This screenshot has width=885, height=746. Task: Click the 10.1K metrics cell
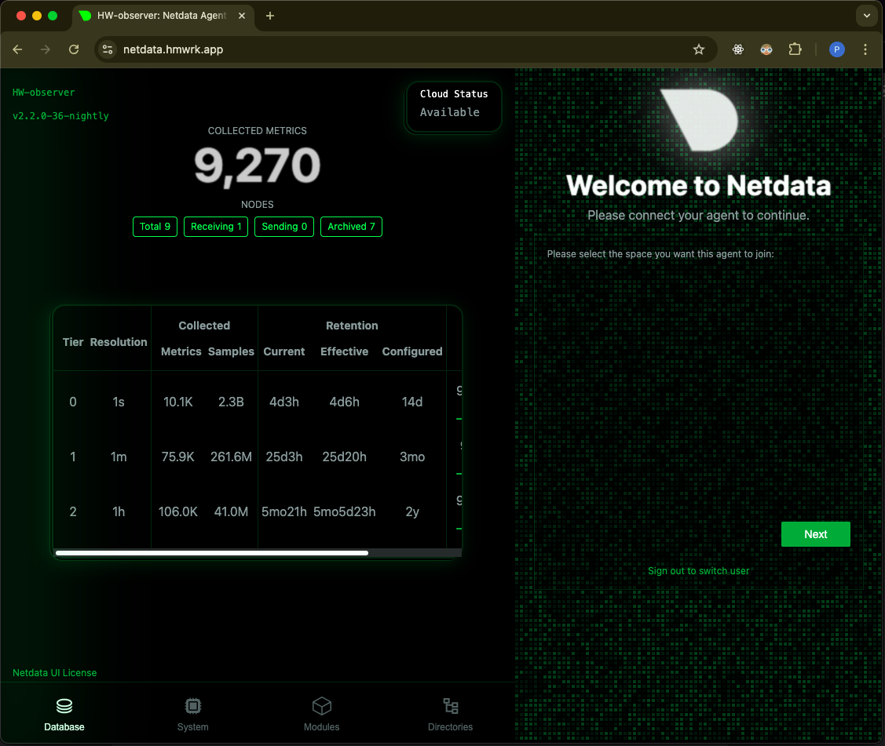[x=177, y=402]
